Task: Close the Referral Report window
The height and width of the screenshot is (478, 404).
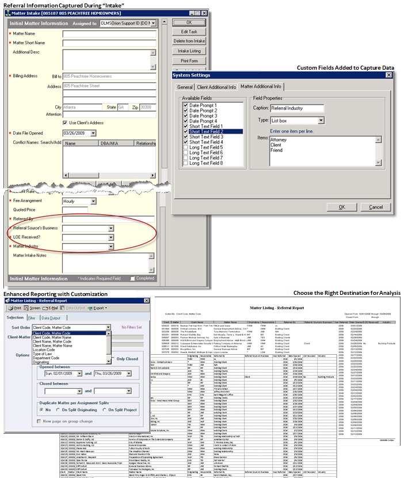Action: (x=146, y=301)
